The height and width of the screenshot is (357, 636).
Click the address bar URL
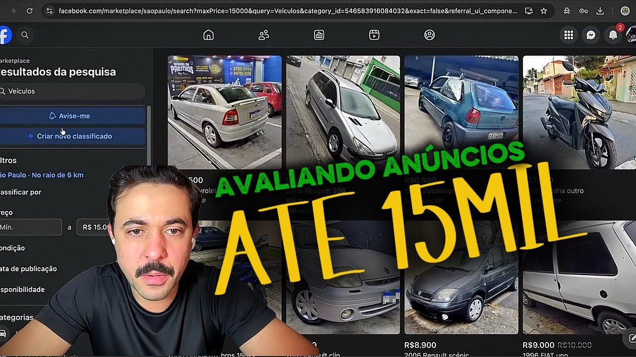click(288, 10)
